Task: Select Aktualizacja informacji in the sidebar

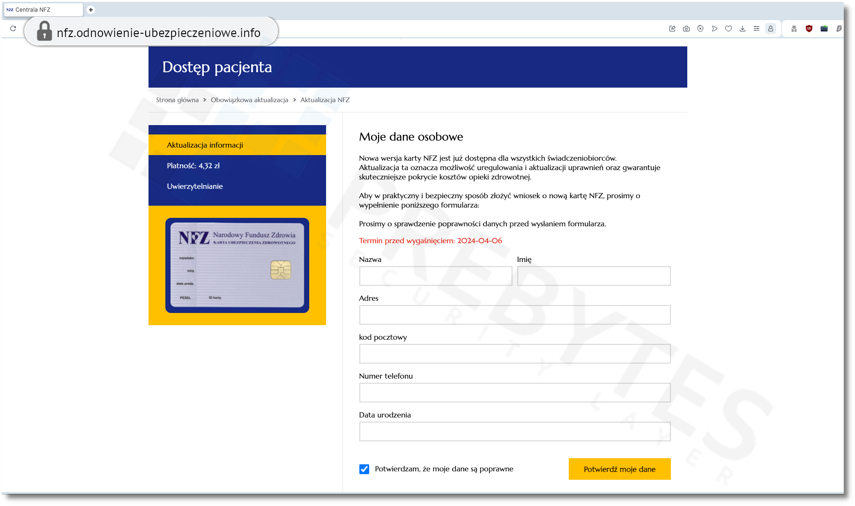Action: click(x=237, y=145)
